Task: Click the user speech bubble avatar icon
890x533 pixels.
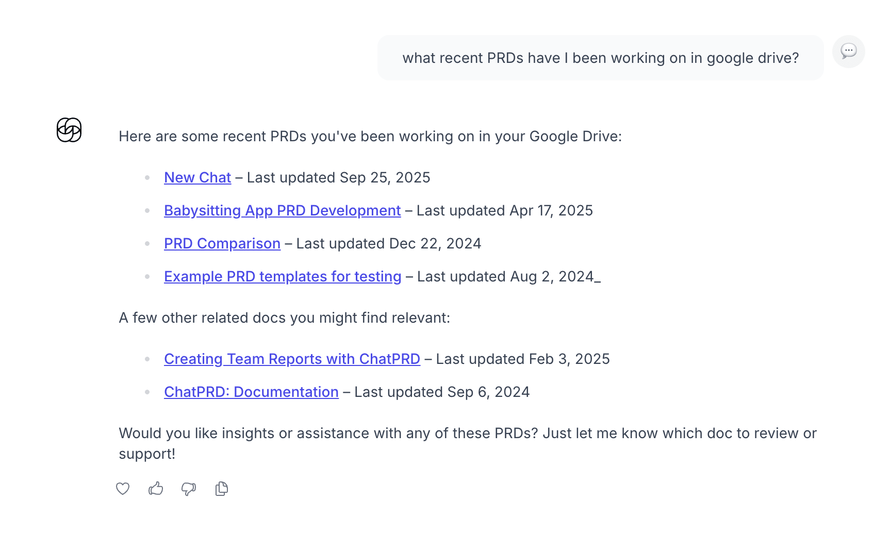Action: coord(848,52)
